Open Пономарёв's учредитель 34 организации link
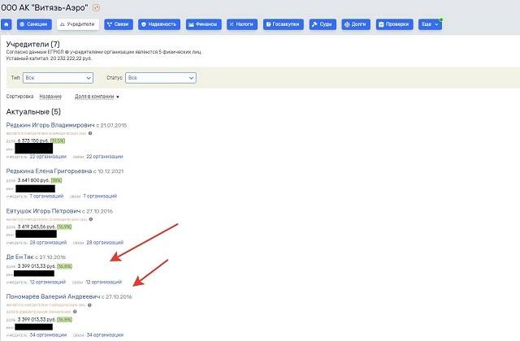 (x=48, y=335)
